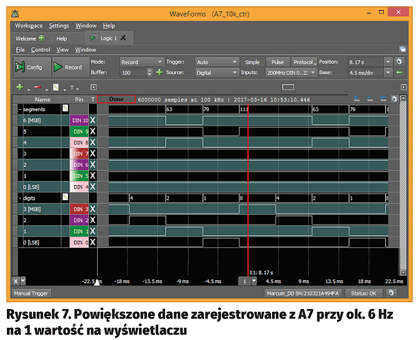This screenshot has width=419, height=340.
Task: Open the Workspace menu
Action: click(x=29, y=26)
